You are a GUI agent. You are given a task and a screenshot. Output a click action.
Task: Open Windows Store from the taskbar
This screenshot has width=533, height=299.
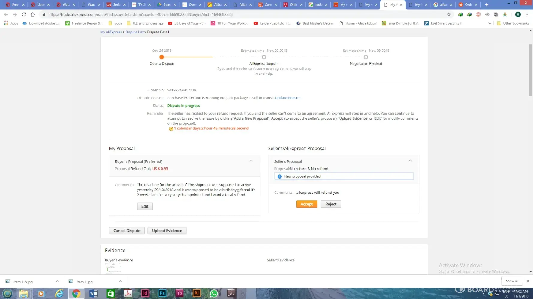click(111, 293)
